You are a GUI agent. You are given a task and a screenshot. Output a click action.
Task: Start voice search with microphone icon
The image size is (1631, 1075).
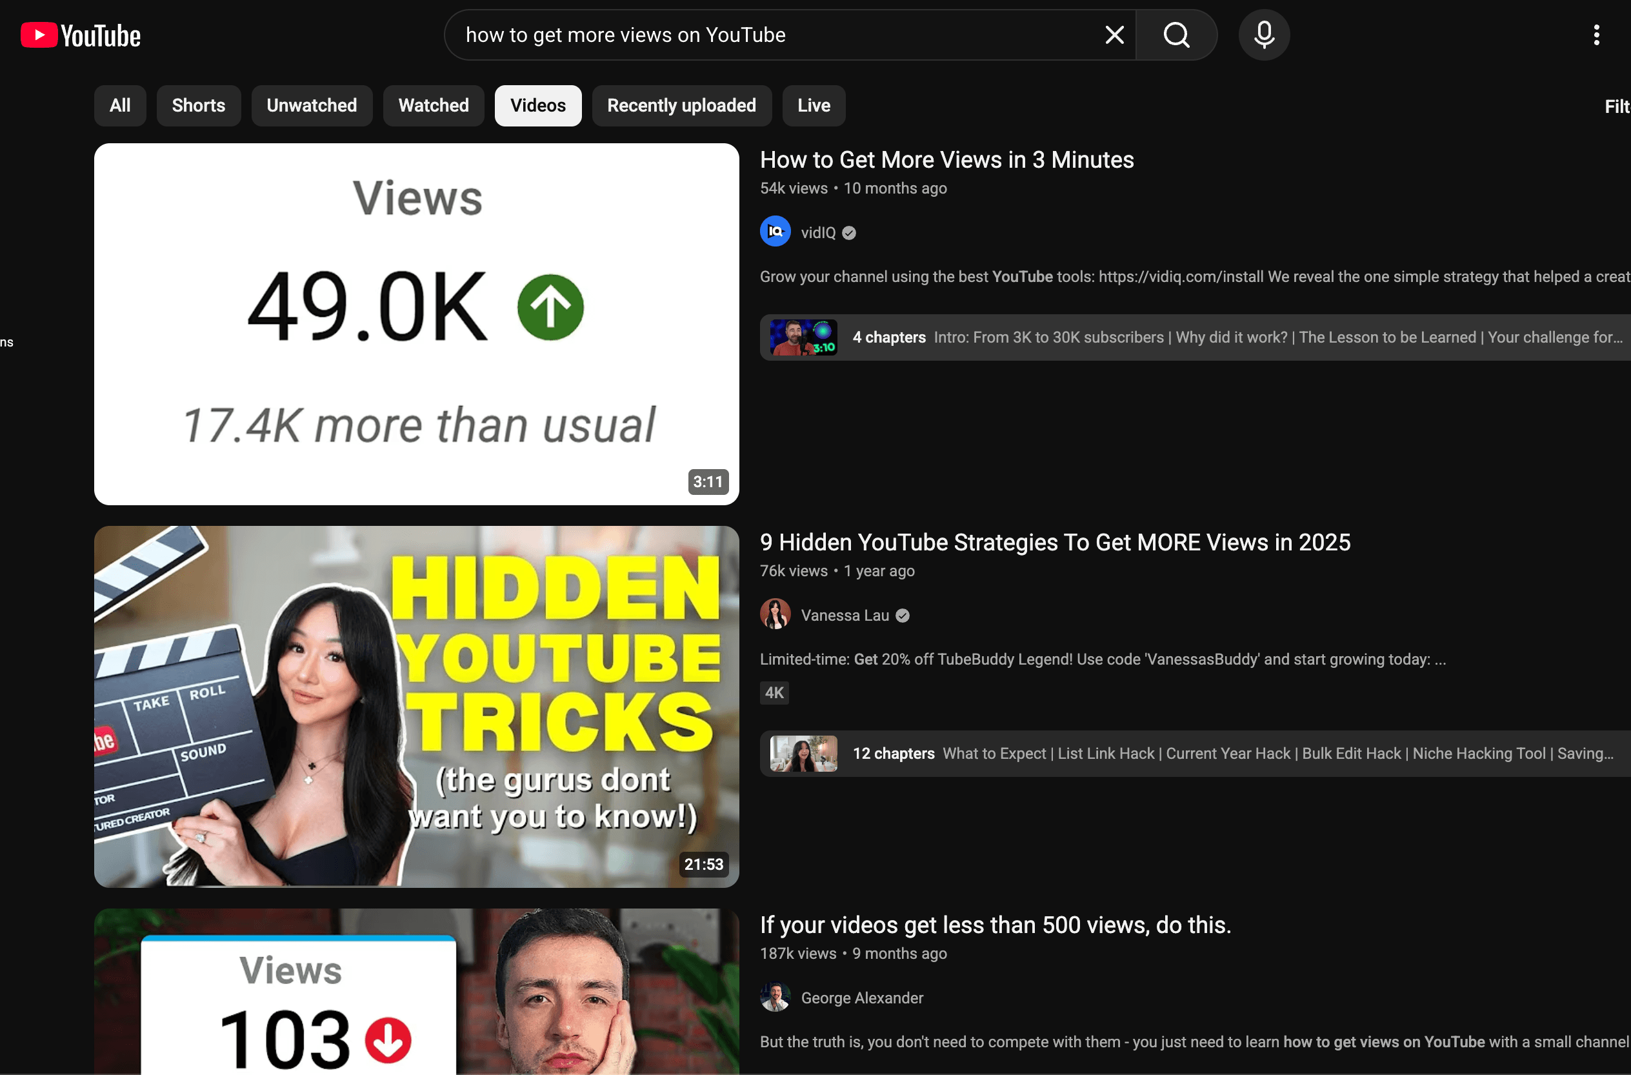coord(1264,35)
